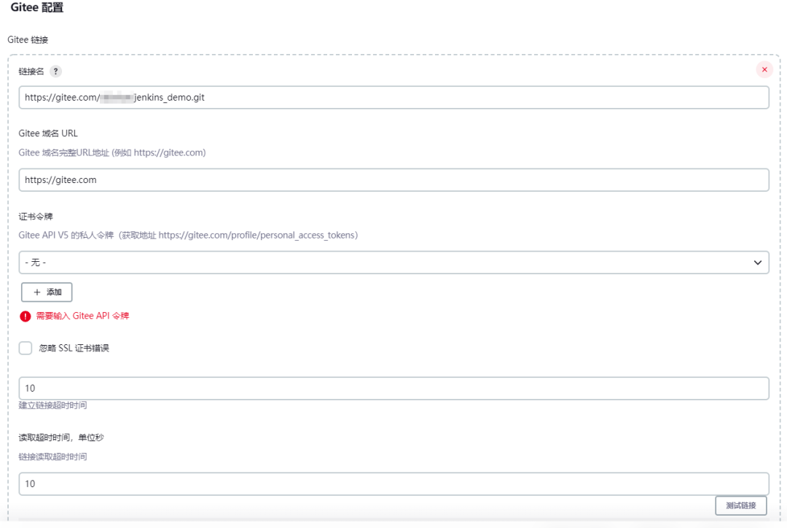Viewport: 787px width, 528px height.
Task: Click the 读取超时时间，单位秒 label
Action: point(61,438)
